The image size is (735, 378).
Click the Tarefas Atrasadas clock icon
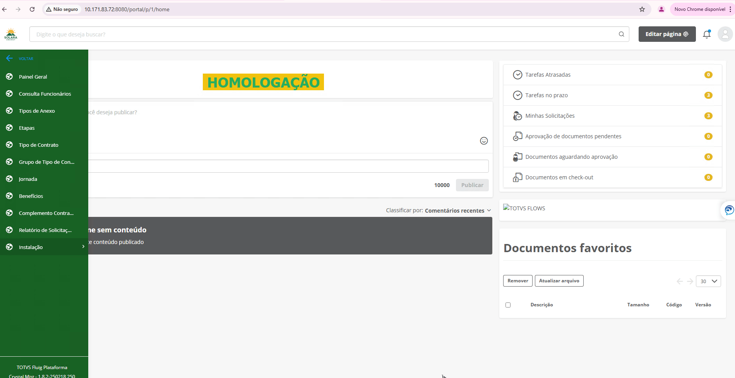pos(517,75)
